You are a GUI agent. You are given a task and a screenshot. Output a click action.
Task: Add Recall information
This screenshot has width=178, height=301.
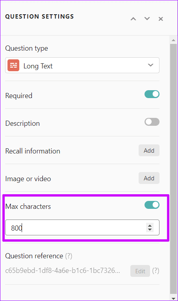[149, 150]
